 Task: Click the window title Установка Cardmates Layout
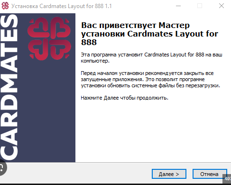[62, 6]
